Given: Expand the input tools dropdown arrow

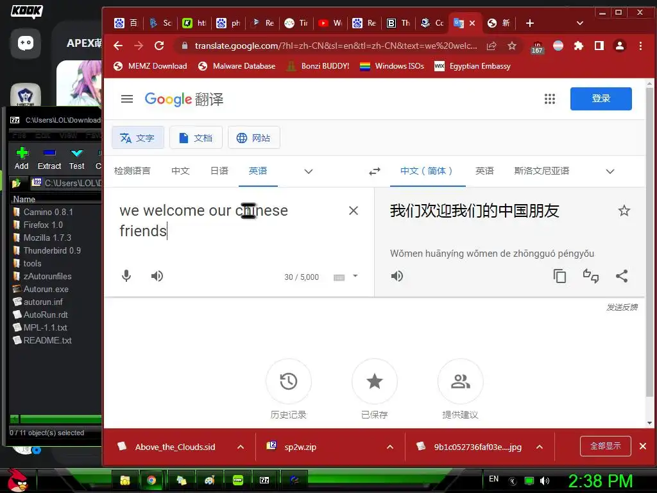Looking at the screenshot, I should point(355,276).
